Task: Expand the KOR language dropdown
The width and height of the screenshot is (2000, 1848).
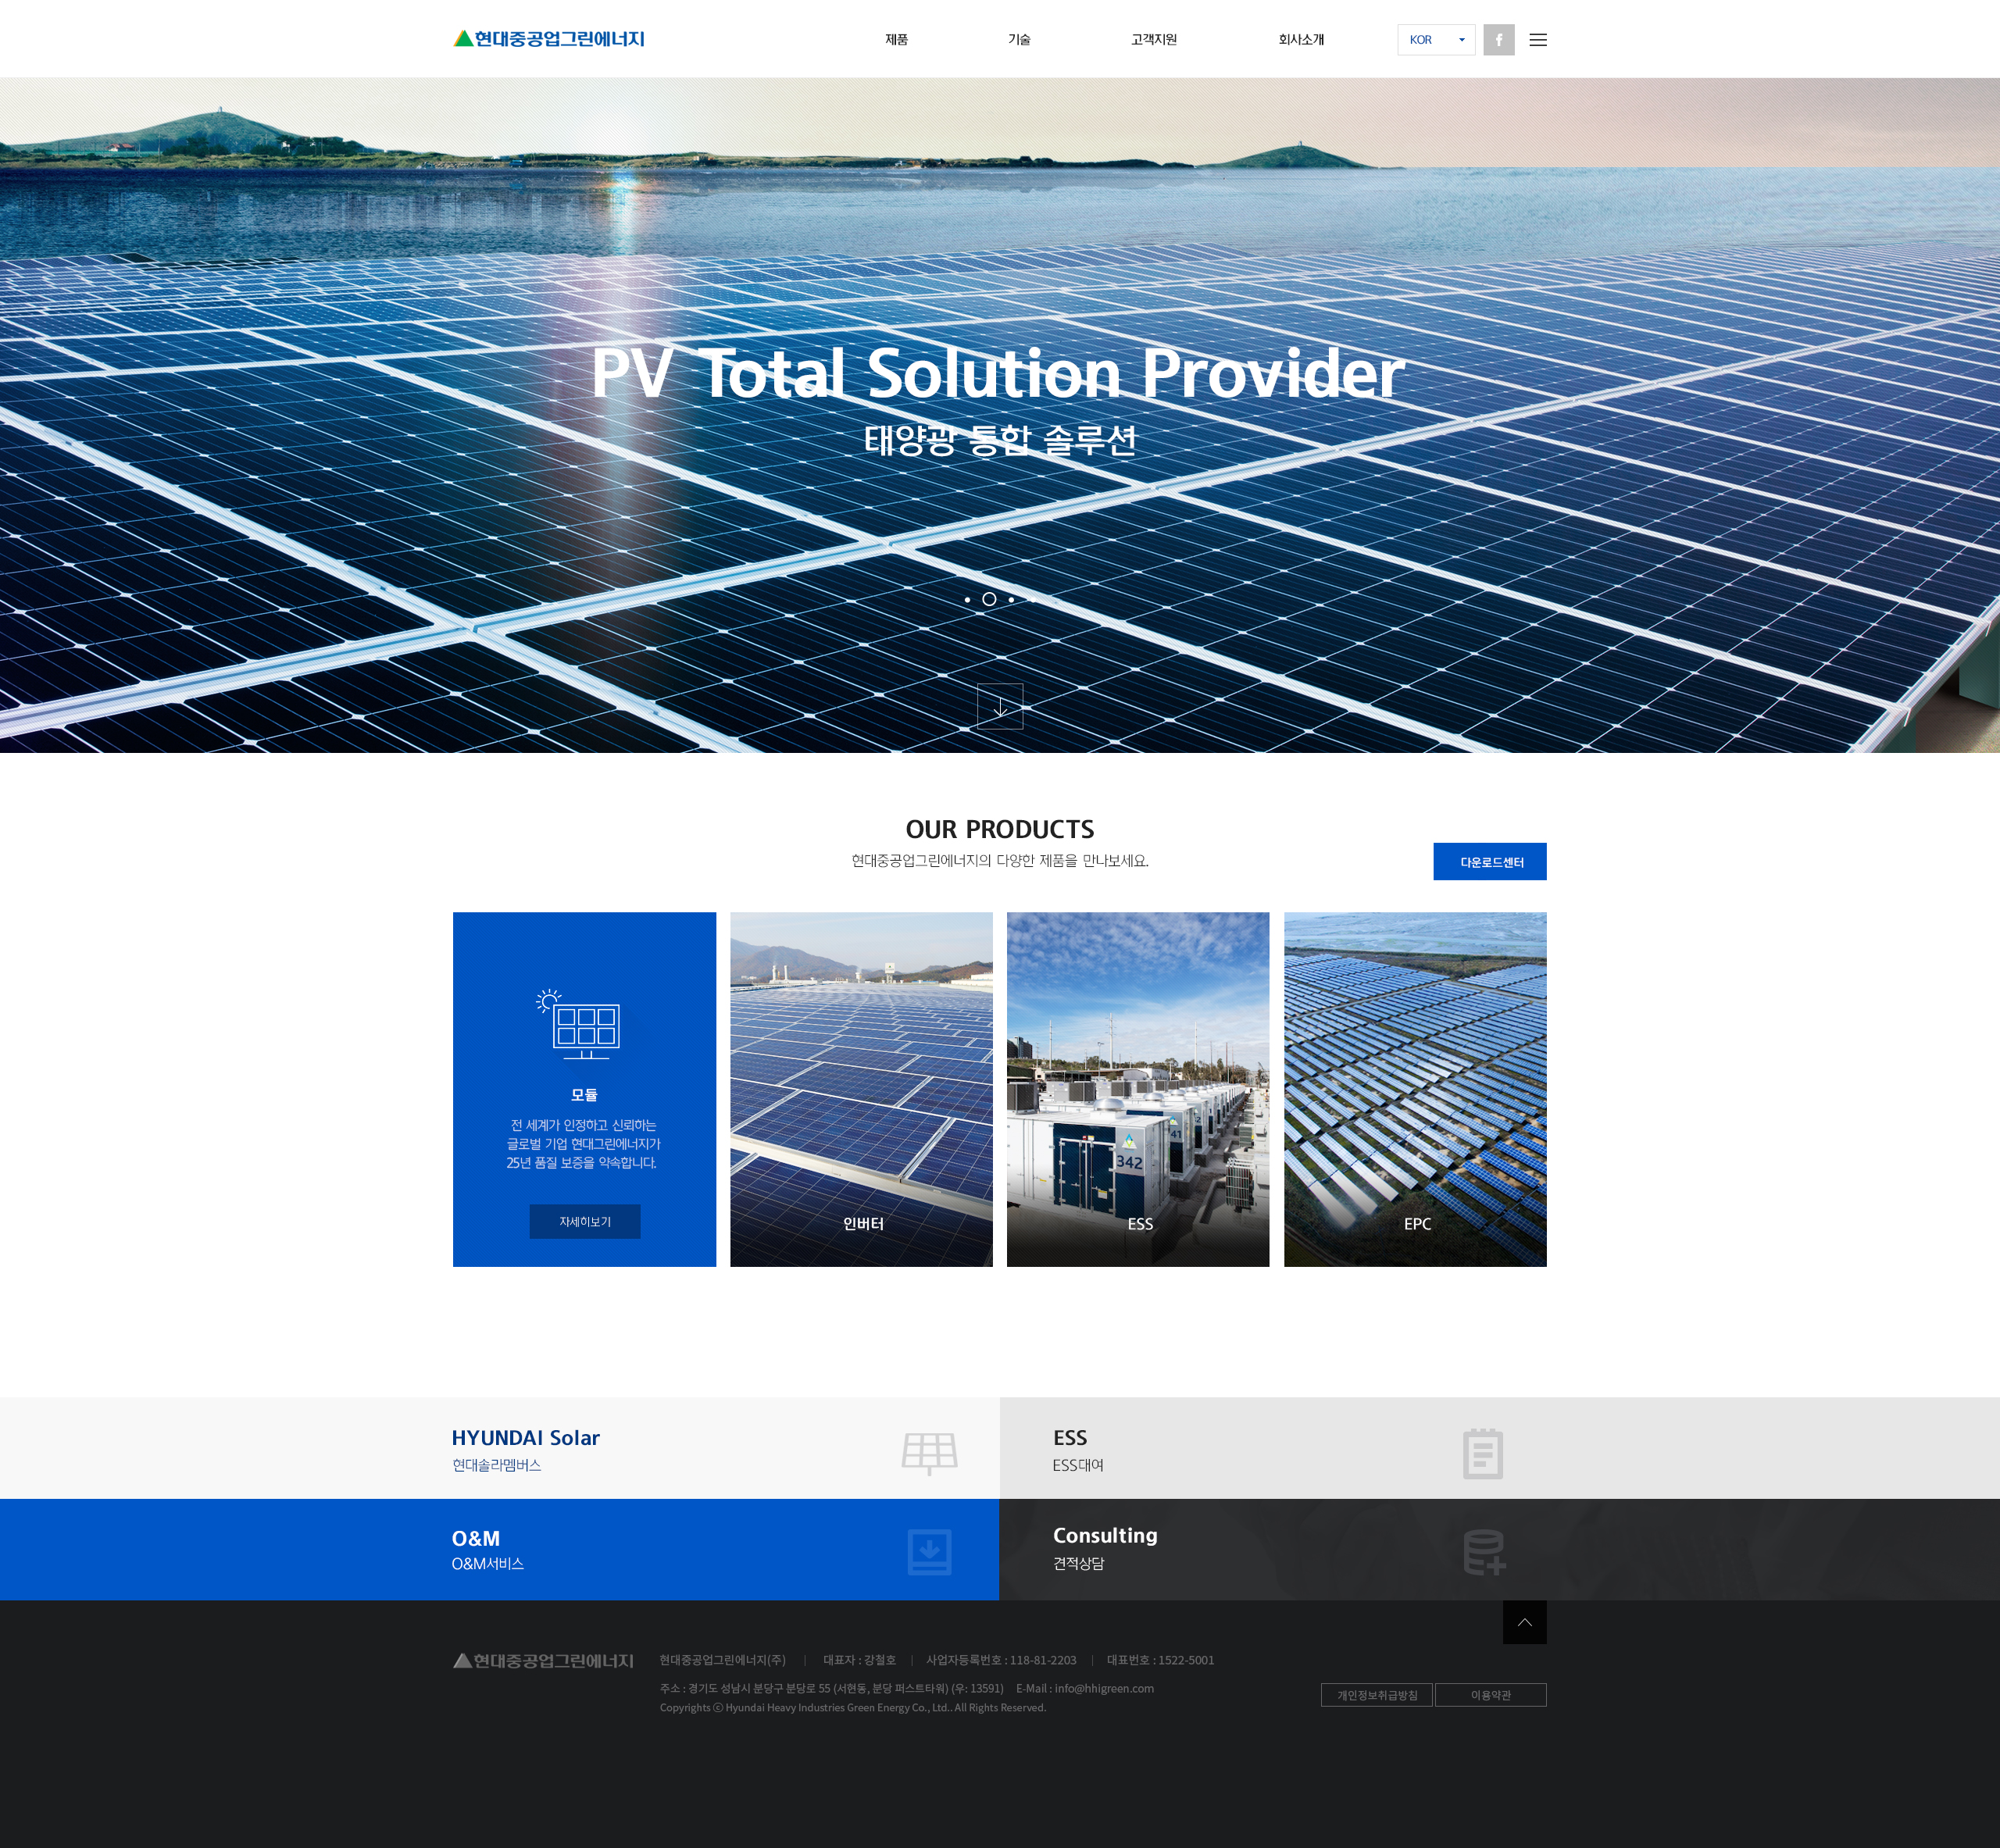Action: [1436, 40]
